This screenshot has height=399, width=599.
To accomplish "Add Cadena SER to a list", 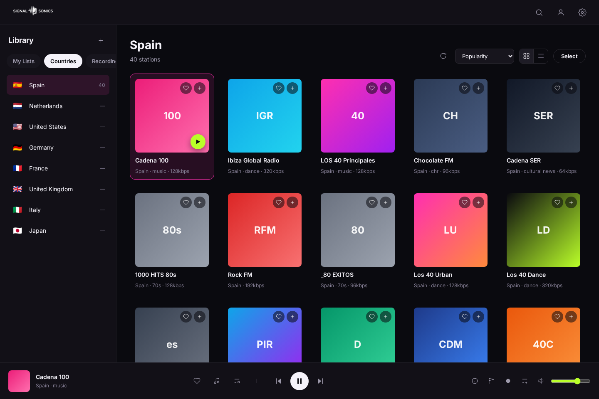I will click(x=571, y=88).
